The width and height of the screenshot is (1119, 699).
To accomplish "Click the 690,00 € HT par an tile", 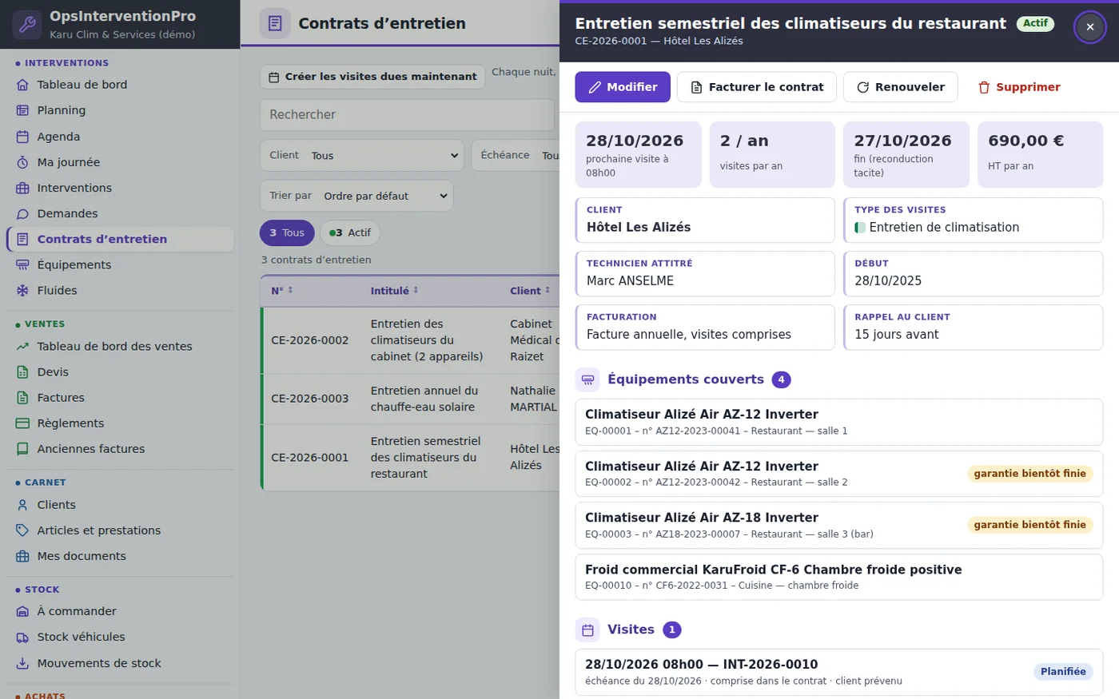I will click(1040, 154).
